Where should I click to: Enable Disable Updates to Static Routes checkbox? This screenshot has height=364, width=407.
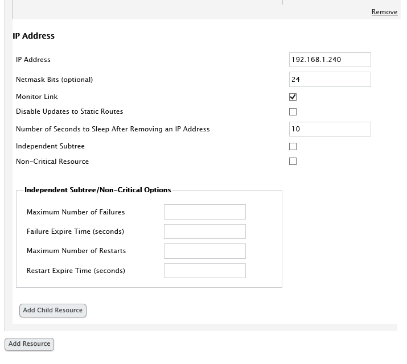pyautogui.click(x=293, y=112)
